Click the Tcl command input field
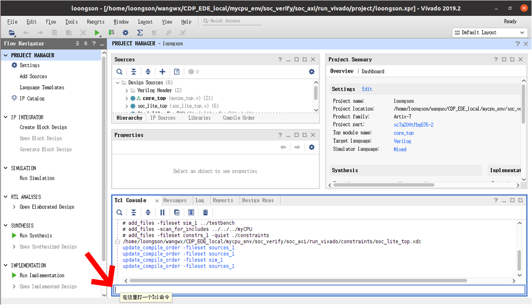532x305 pixels. 319,290
